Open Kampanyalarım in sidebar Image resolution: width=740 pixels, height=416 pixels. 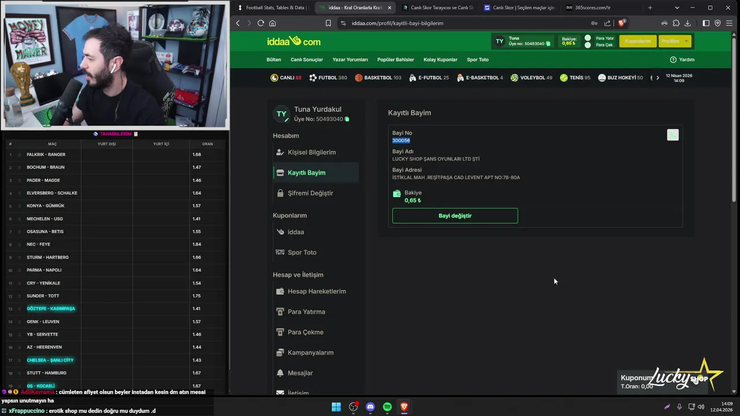coord(315,352)
